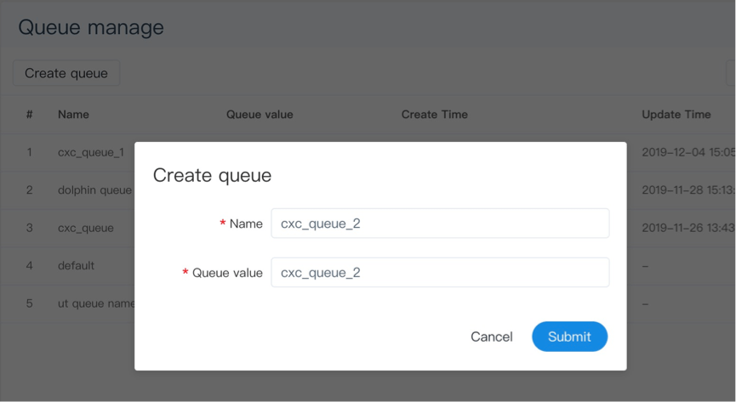Click the Submit button in the dialog
The width and height of the screenshot is (736, 402).
(569, 337)
